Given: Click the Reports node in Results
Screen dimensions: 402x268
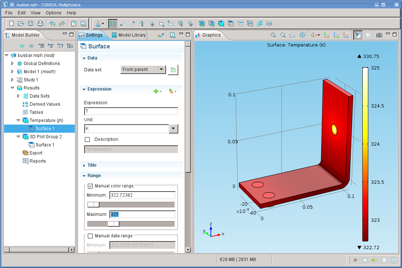Looking at the screenshot, I should point(38,161).
